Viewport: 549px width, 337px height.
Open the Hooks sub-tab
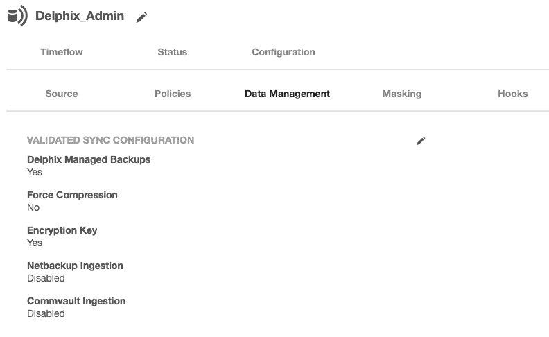point(512,94)
